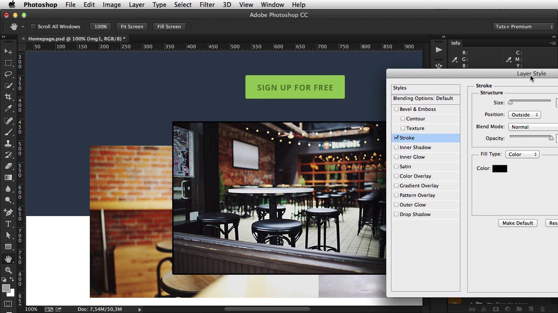Screen dimensions: 558x313
Task: Click the Fit Screen button
Action: pyautogui.click(x=132, y=27)
